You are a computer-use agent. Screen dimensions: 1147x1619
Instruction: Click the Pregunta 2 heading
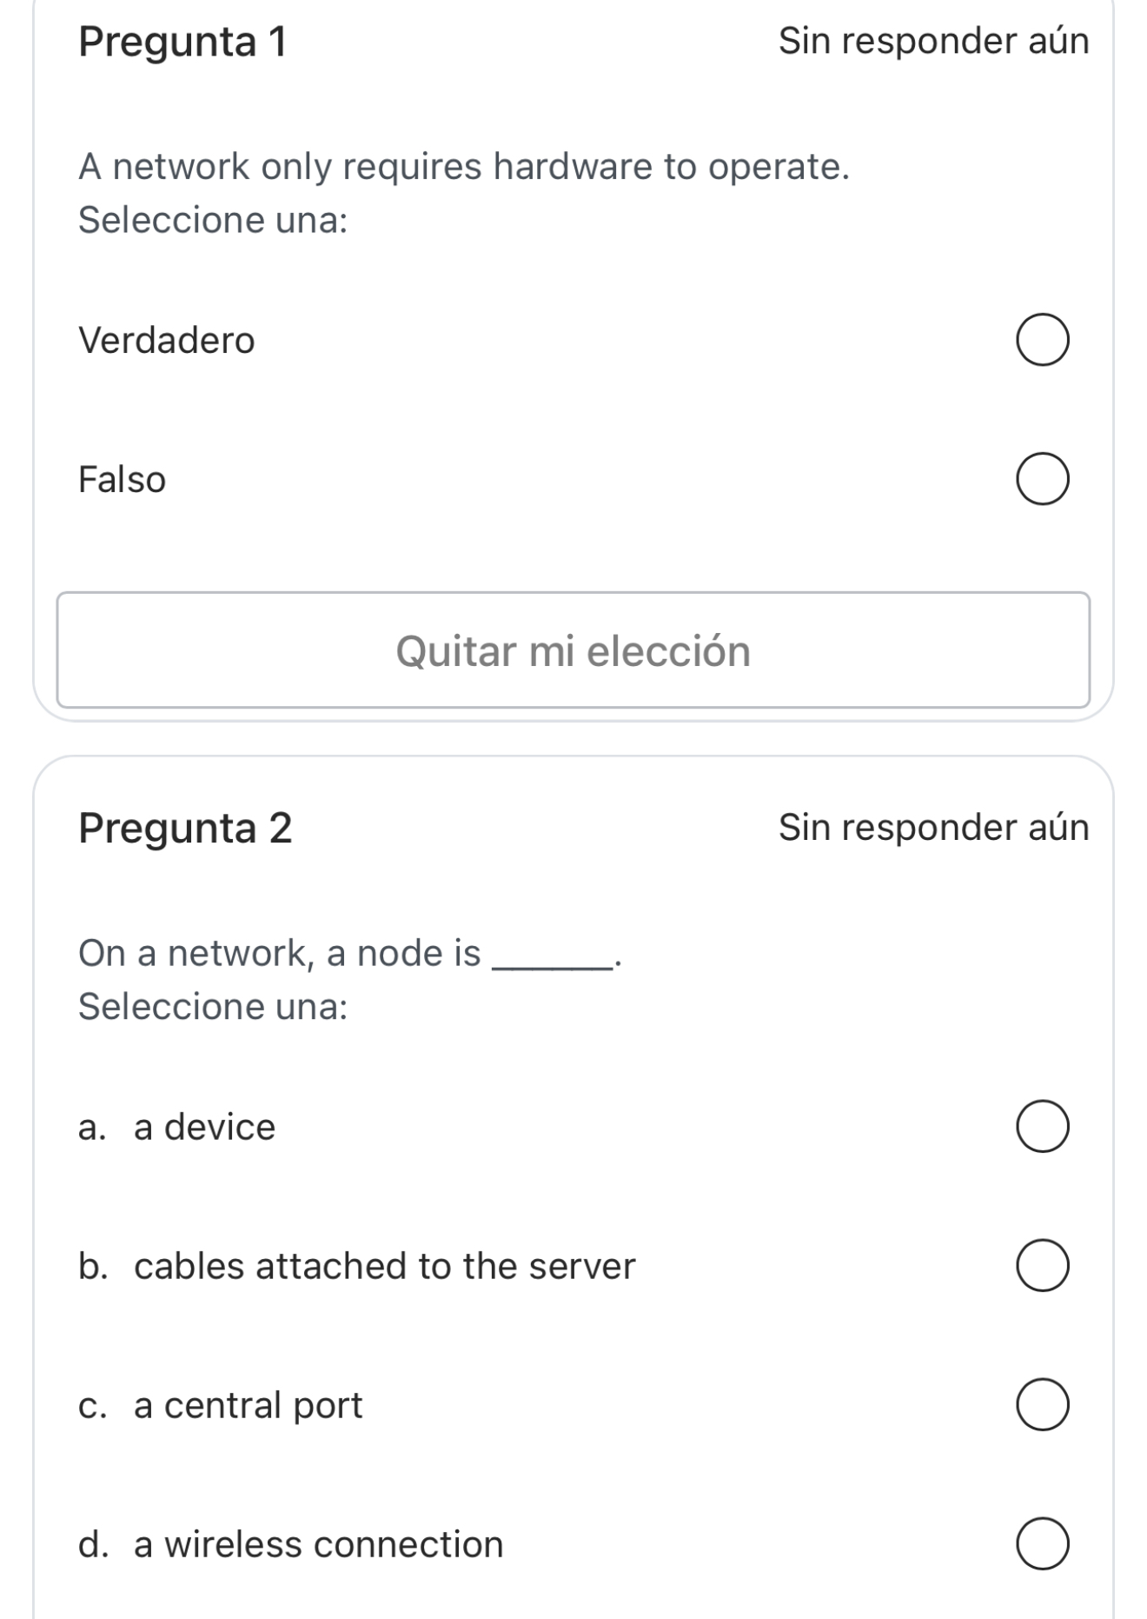coord(184,828)
